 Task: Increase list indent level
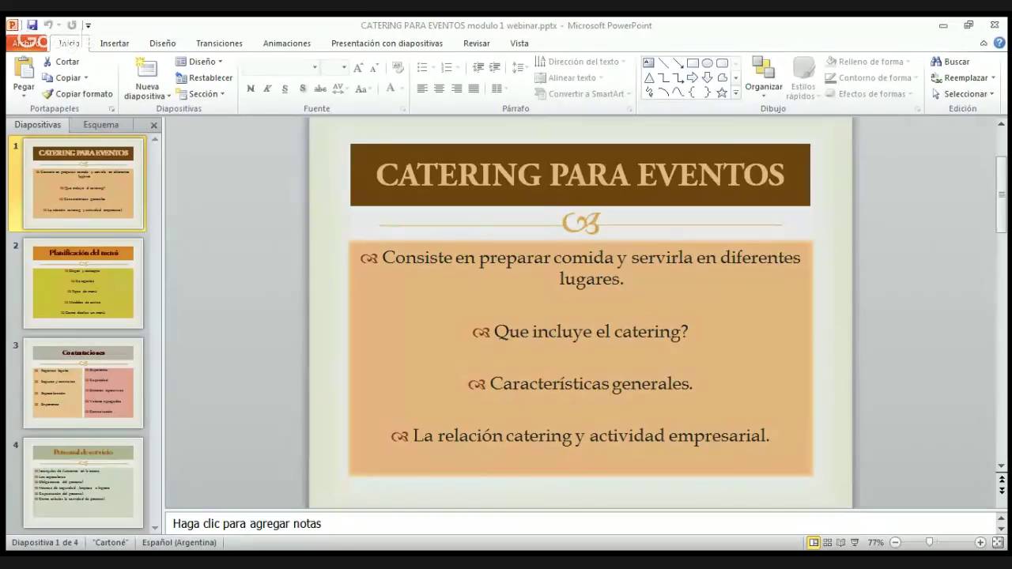coord(495,68)
